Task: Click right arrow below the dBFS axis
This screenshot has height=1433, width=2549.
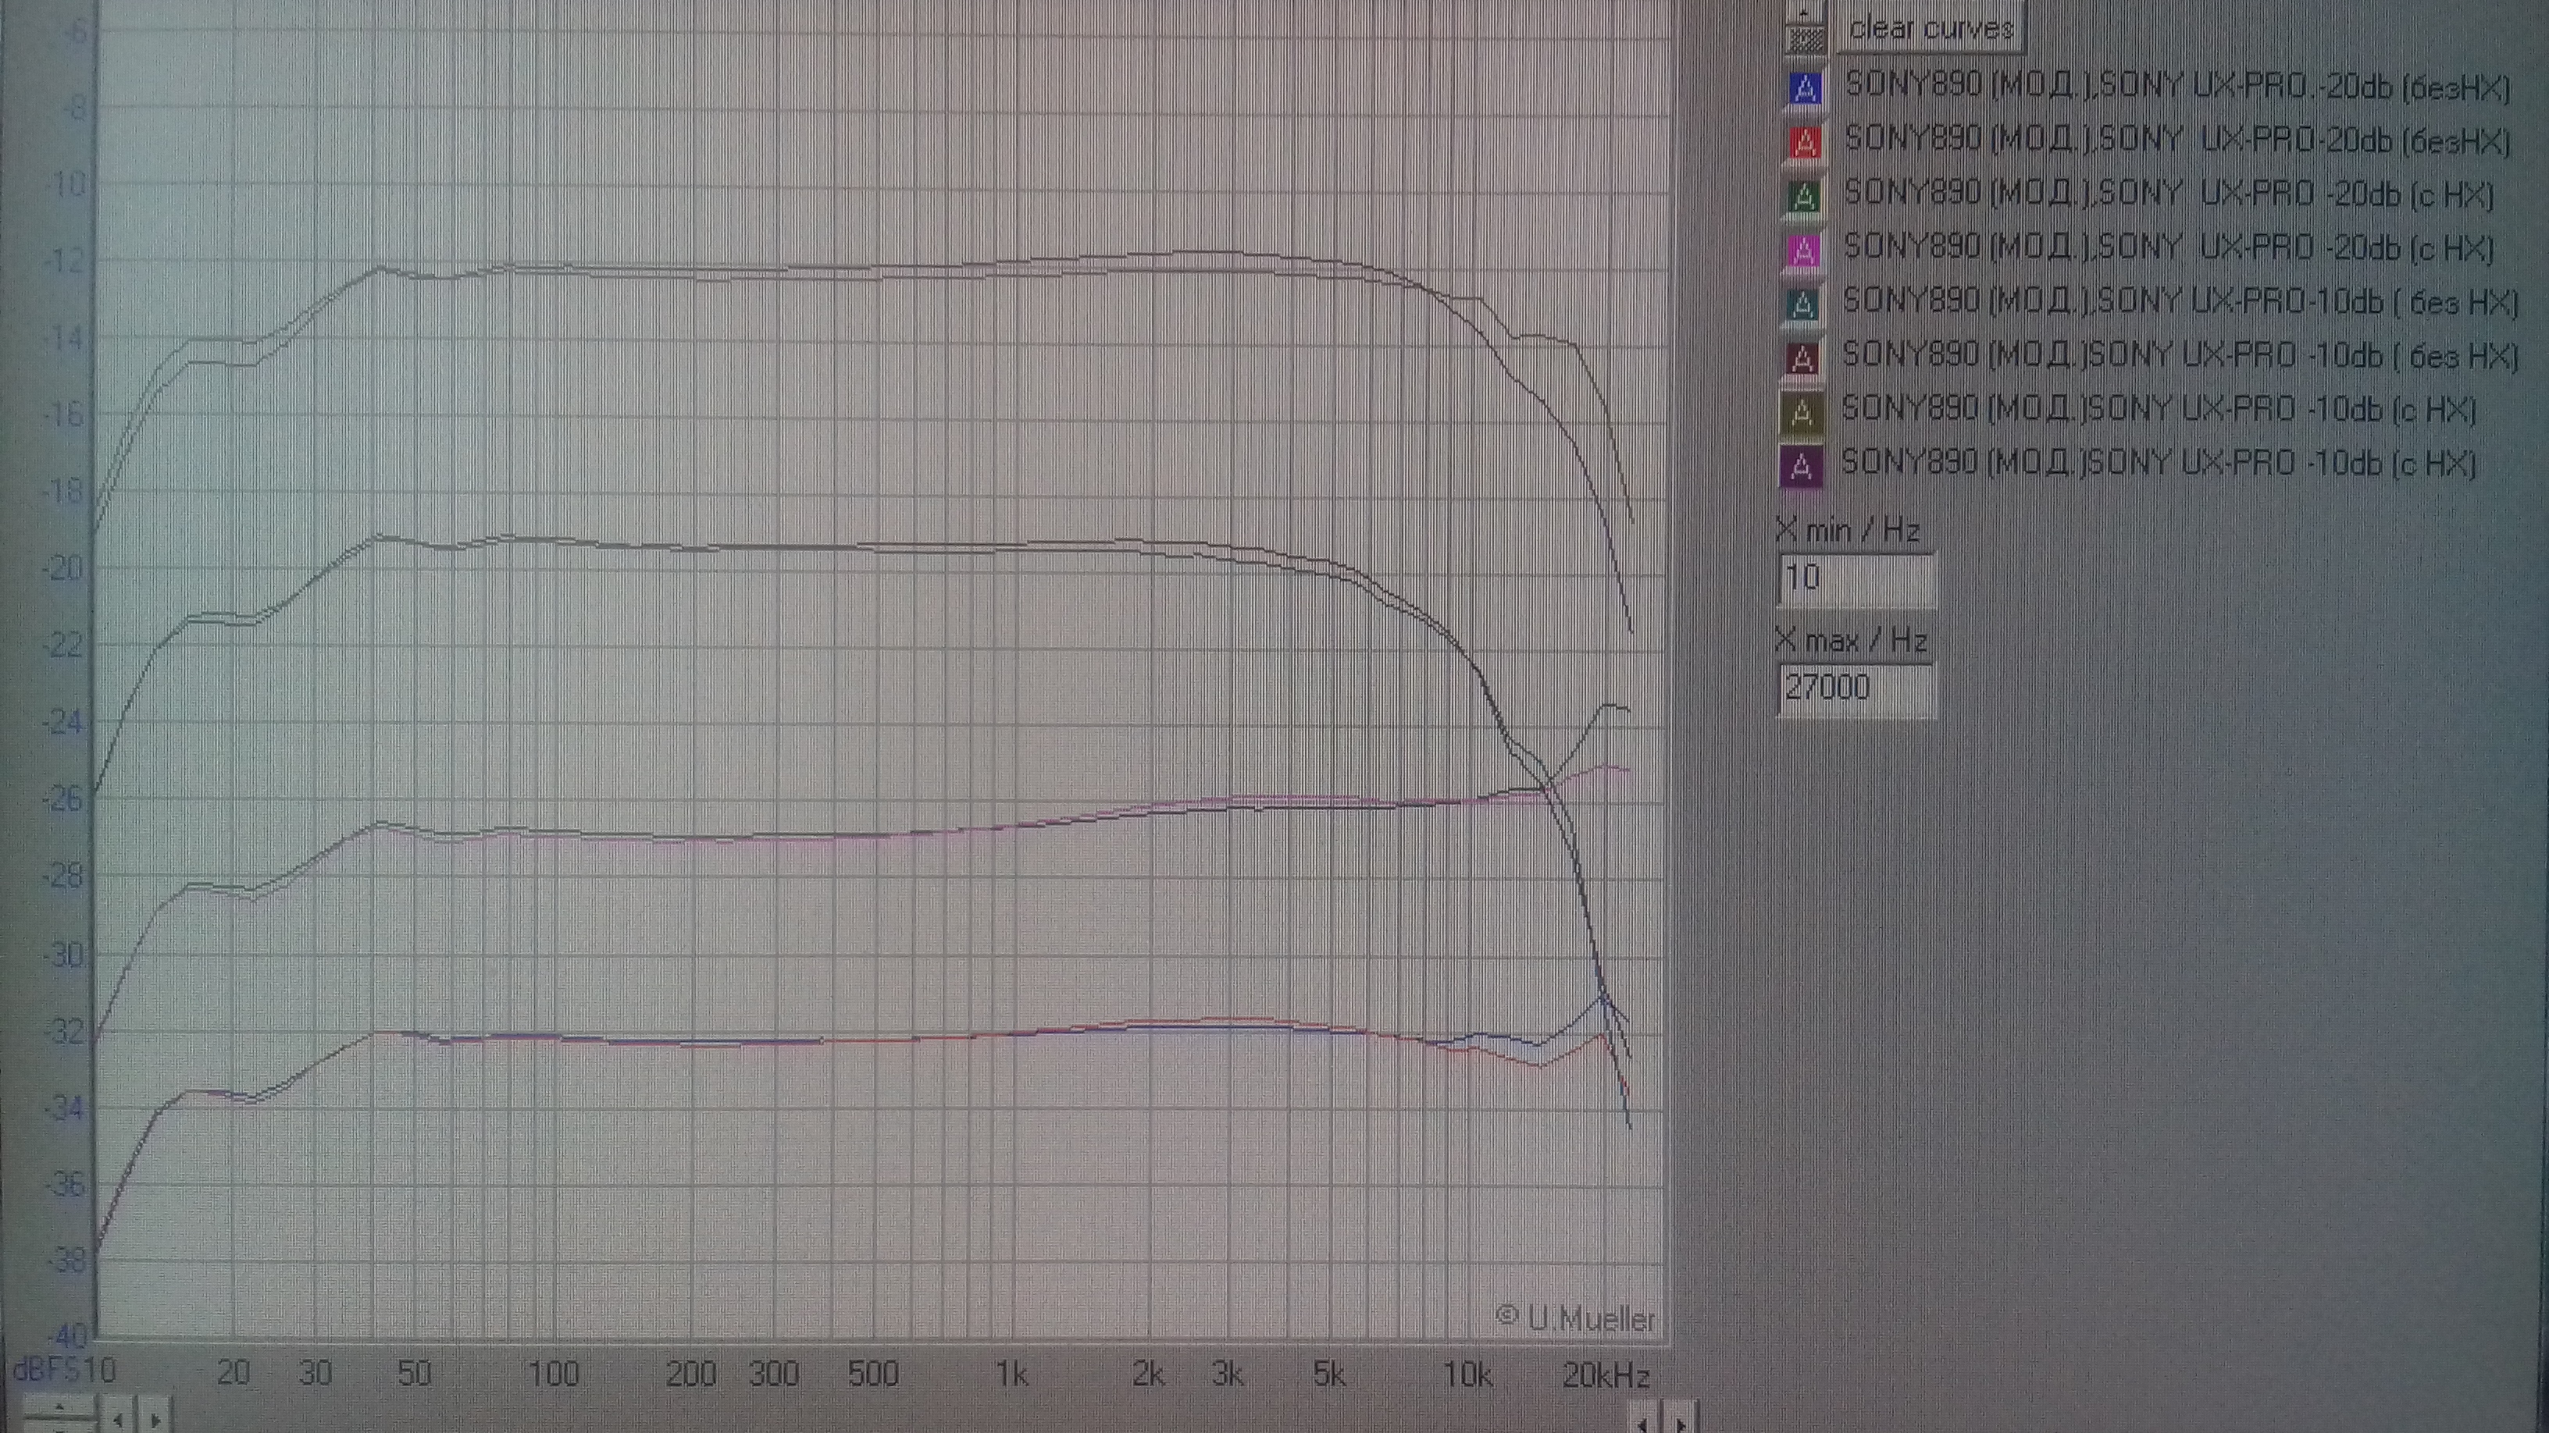Action: coord(155,1419)
